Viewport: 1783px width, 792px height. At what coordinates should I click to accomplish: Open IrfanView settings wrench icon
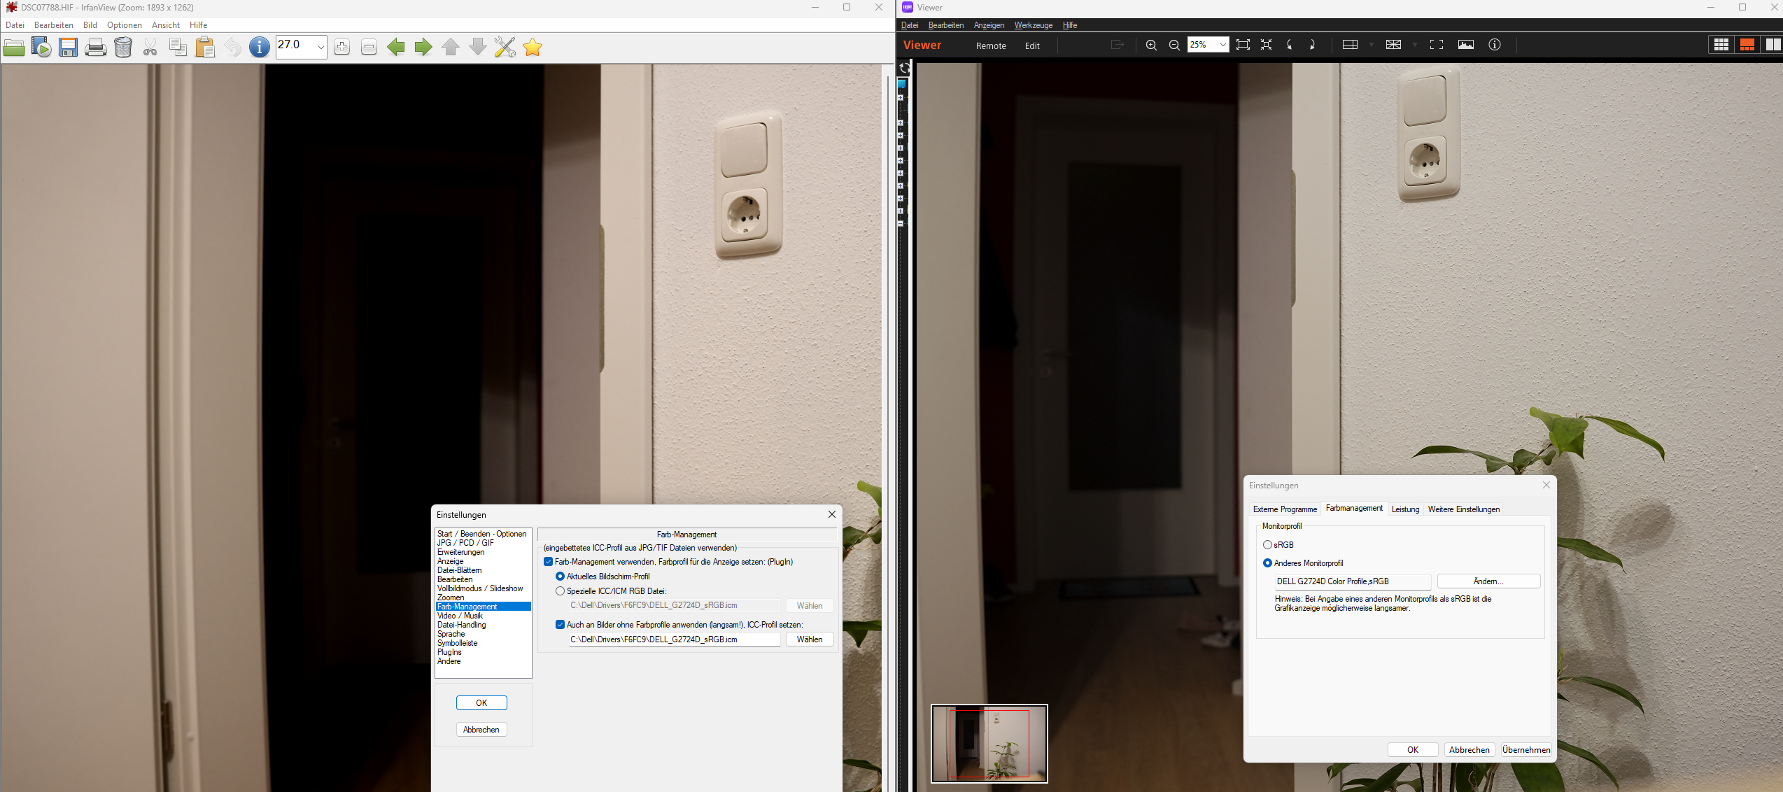click(505, 48)
